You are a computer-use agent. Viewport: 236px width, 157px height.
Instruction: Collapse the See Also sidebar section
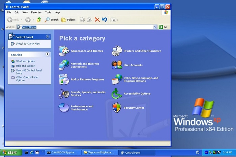[x=48, y=54]
